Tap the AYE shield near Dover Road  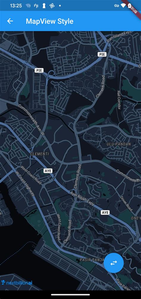[x=105, y=212]
